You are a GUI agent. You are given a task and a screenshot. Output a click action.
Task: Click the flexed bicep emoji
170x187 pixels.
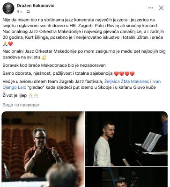[44, 58]
